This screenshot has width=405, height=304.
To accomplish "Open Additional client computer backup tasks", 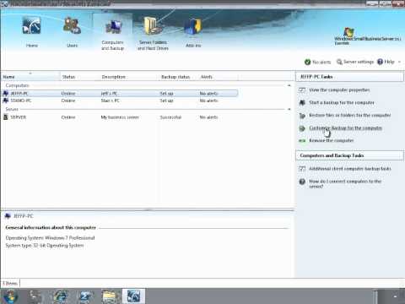I will [350, 169].
